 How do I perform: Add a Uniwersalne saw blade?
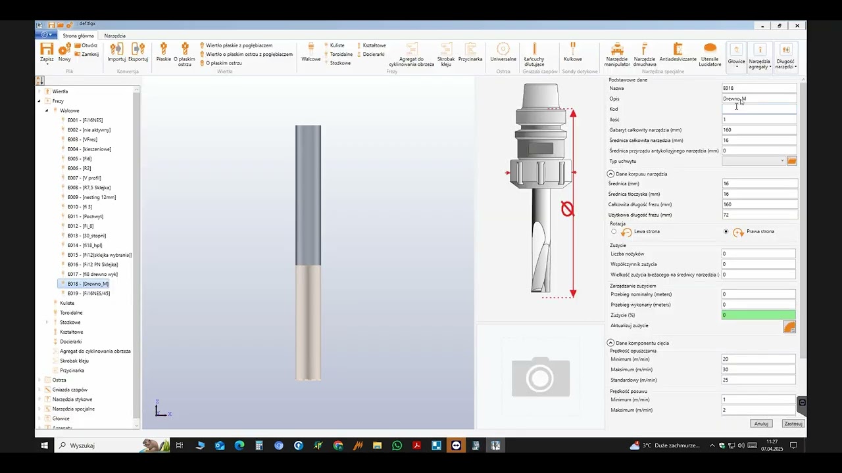[x=503, y=52]
